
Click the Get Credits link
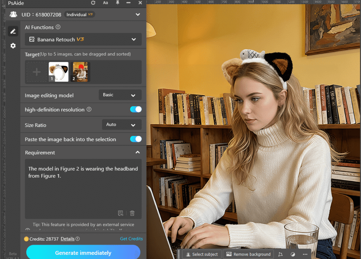pos(131,239)
